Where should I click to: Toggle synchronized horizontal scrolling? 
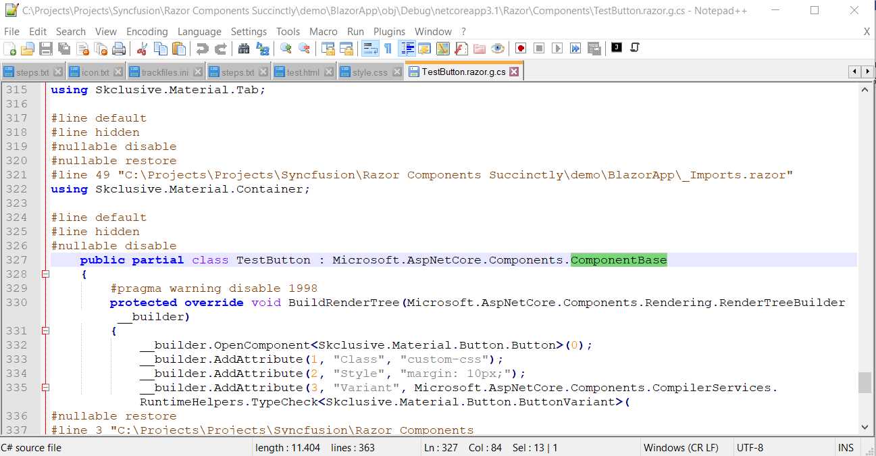click(x=346, y=48)
